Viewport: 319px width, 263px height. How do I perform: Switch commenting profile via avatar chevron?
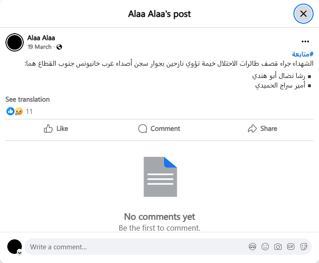[20, 252]
